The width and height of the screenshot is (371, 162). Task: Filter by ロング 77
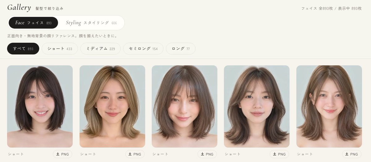[x=181, y=49]
